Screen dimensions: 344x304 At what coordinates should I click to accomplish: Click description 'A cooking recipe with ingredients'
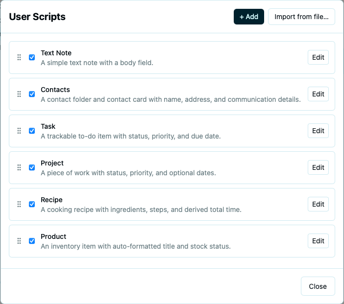coord(141,210)
